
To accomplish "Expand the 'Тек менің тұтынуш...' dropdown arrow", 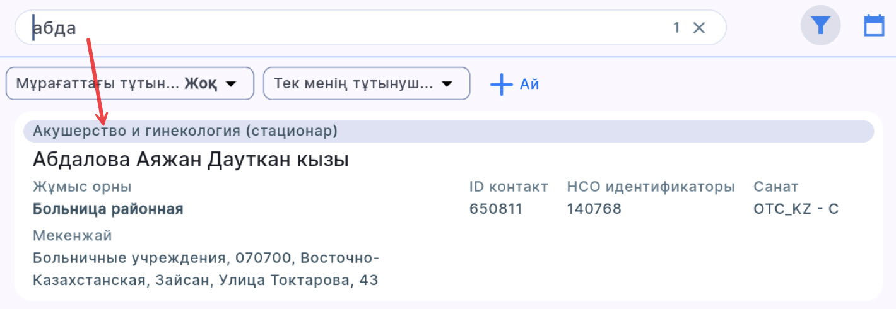I will [x=447, y=84].
